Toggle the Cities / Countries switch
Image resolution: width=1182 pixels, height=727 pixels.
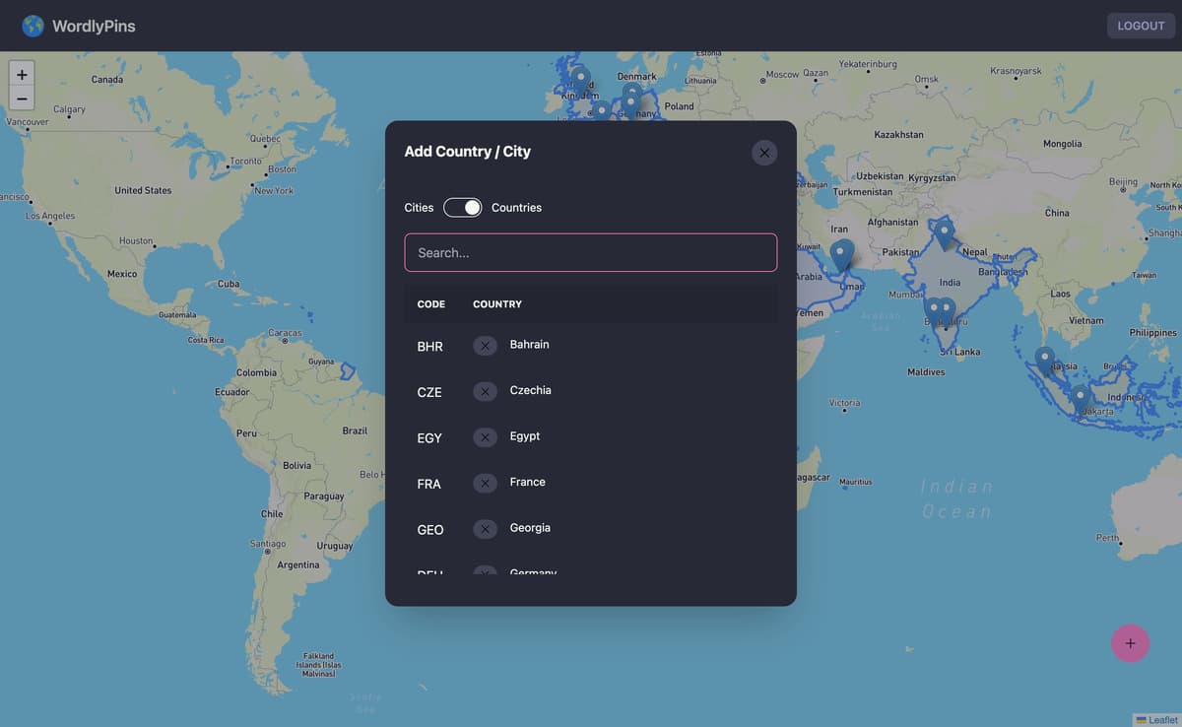pyautogui.click(x=463, y=207)
